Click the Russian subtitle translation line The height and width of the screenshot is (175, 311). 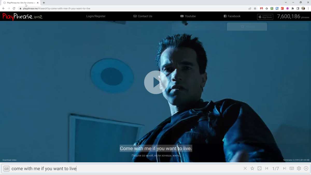tap(156, 155)
